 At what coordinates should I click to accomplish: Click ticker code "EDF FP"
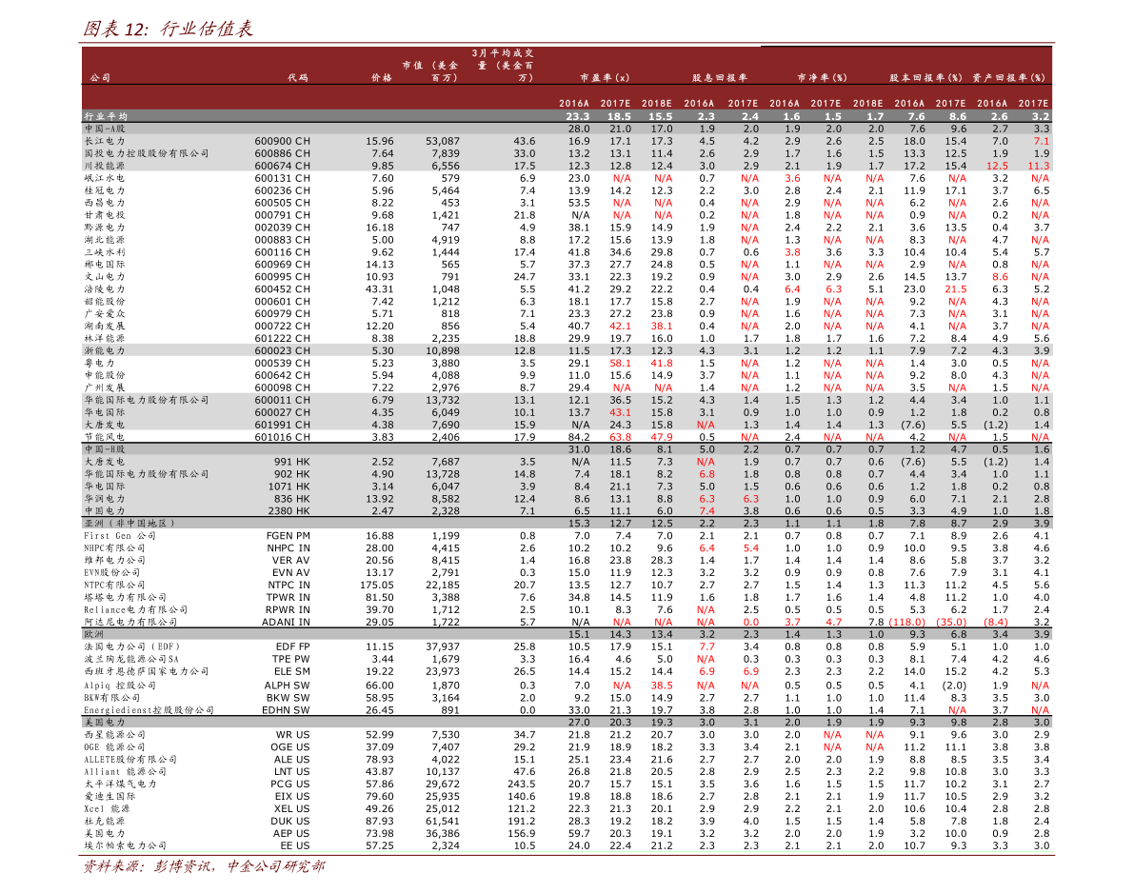click(293, 646)
